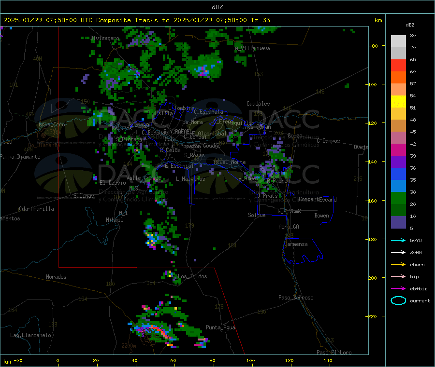The width and height of the screenshot is (435, 367).
Task: Pick the slate purple 5-10 dBZ band
Action: (398, 222)
